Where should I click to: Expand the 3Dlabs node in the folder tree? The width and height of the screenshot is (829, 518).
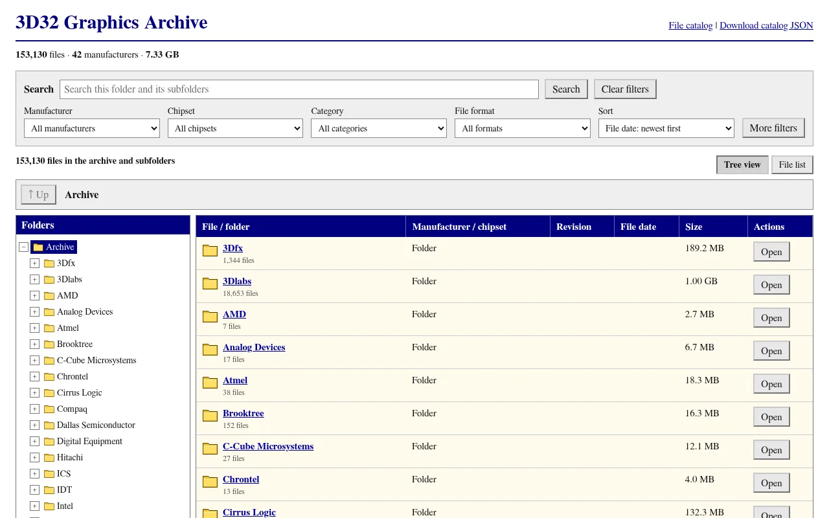point(35,279)
